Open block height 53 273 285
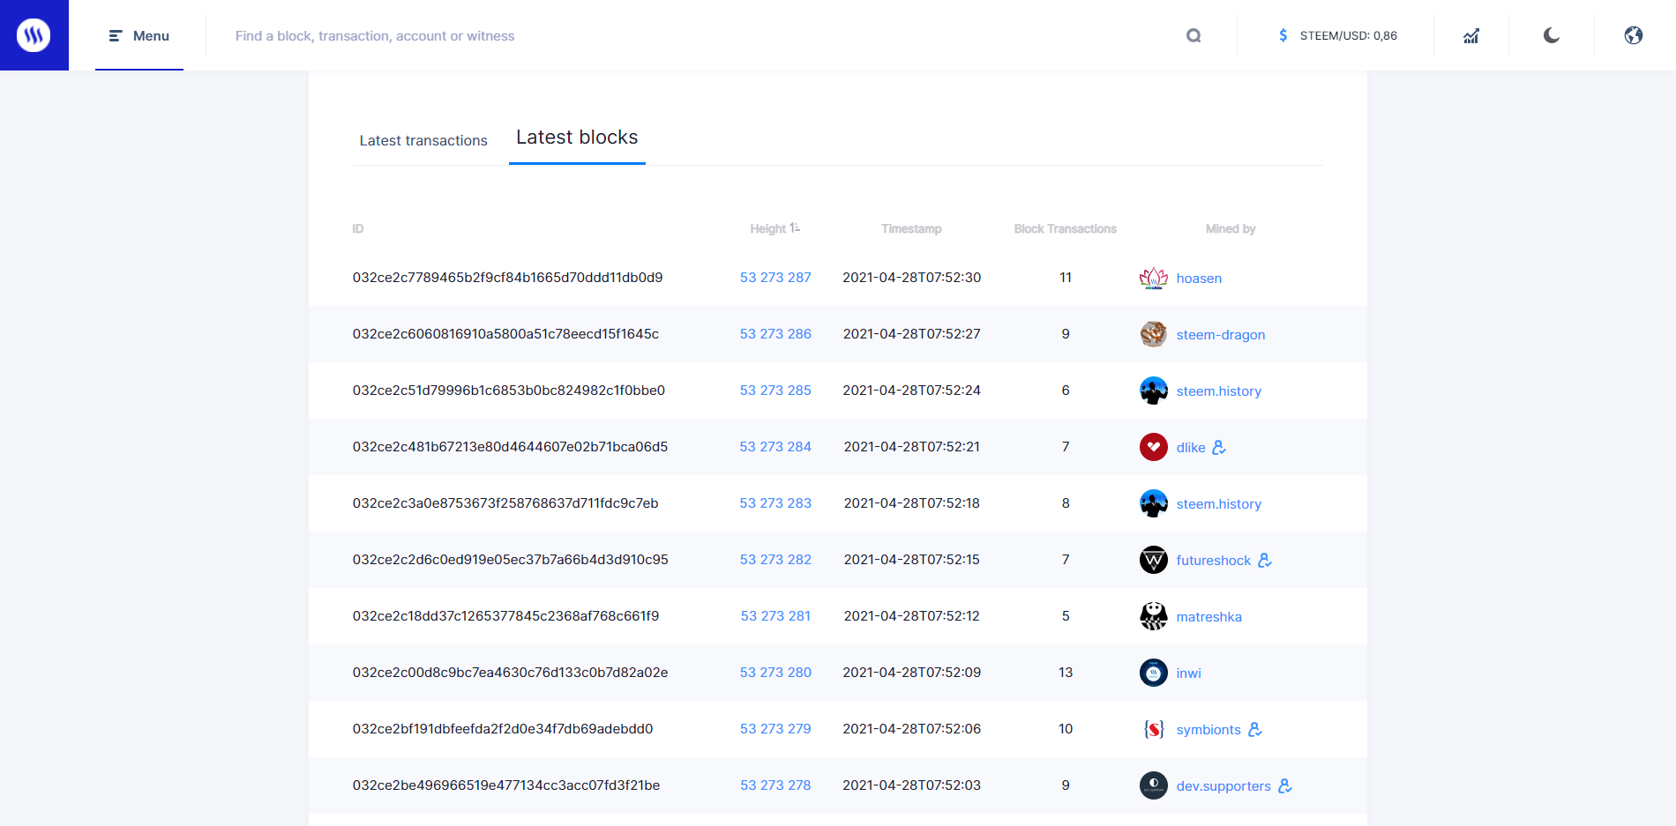The width and height of the screenshot is (1676, 826). pos(775,391)
